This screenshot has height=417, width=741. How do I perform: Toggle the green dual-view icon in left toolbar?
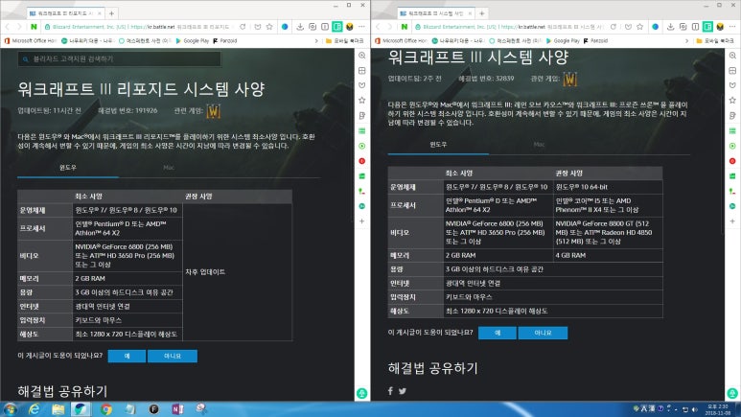(336, 27)
